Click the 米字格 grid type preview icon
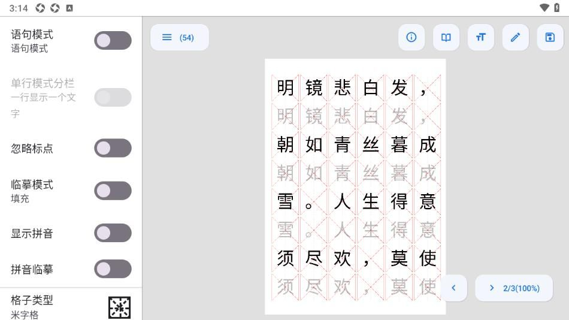 pos(119,307)
